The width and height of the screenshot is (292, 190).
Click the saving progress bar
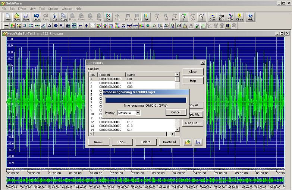tap(145, 100)
